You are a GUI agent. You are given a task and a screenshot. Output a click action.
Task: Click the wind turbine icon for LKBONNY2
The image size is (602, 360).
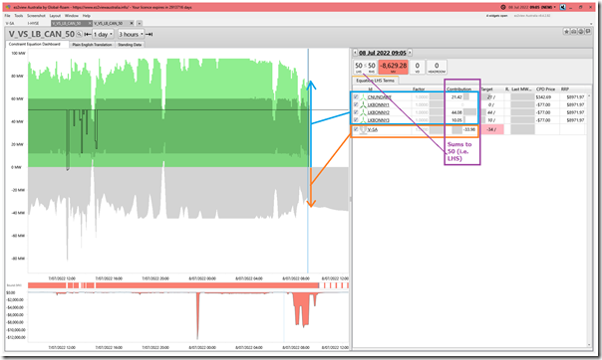pyautogui.click(x=363, y=112)
